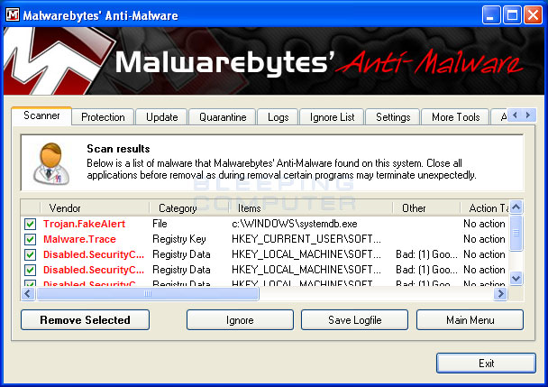Switch to the Protection tab
The image size is (548, 387).
(x=103, y=117)
